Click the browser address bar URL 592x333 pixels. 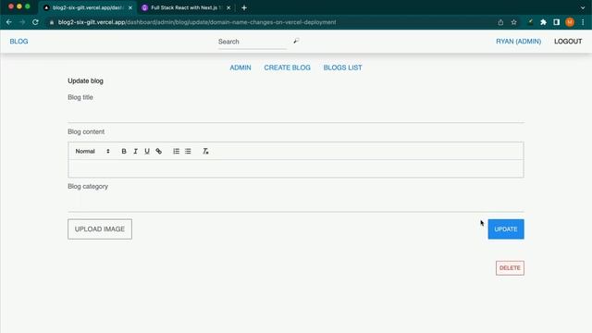coord(197,22)
